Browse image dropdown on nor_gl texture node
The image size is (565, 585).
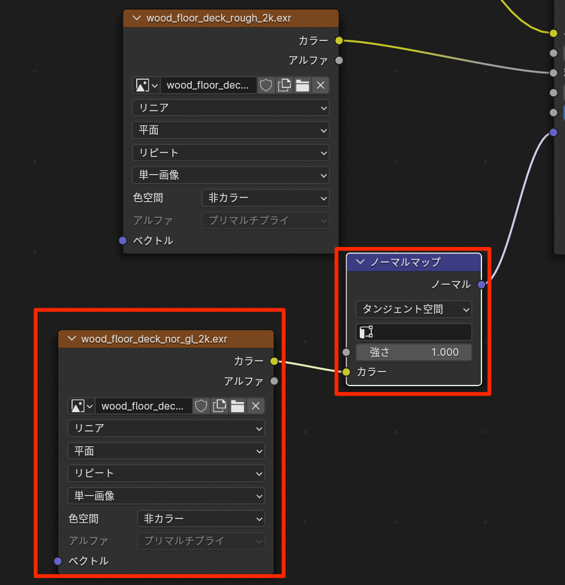tap(81, 406)
